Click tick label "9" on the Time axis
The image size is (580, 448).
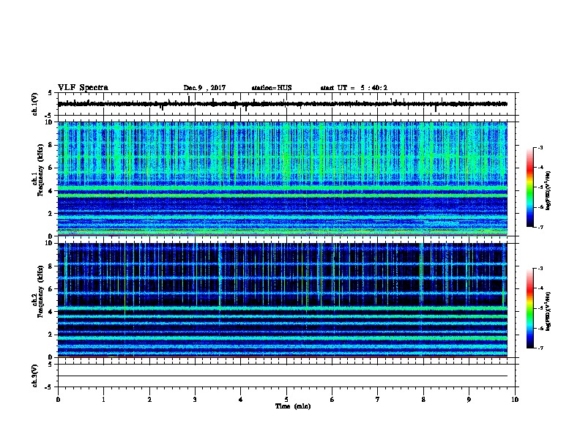(x=469, y=400)
